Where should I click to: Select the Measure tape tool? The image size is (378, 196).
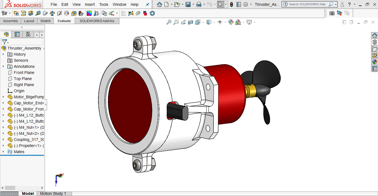pos(38,13)
